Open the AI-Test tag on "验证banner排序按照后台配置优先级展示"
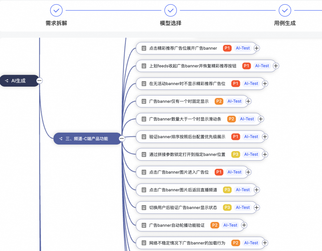322x251 pixels. [x=251, y=137]
